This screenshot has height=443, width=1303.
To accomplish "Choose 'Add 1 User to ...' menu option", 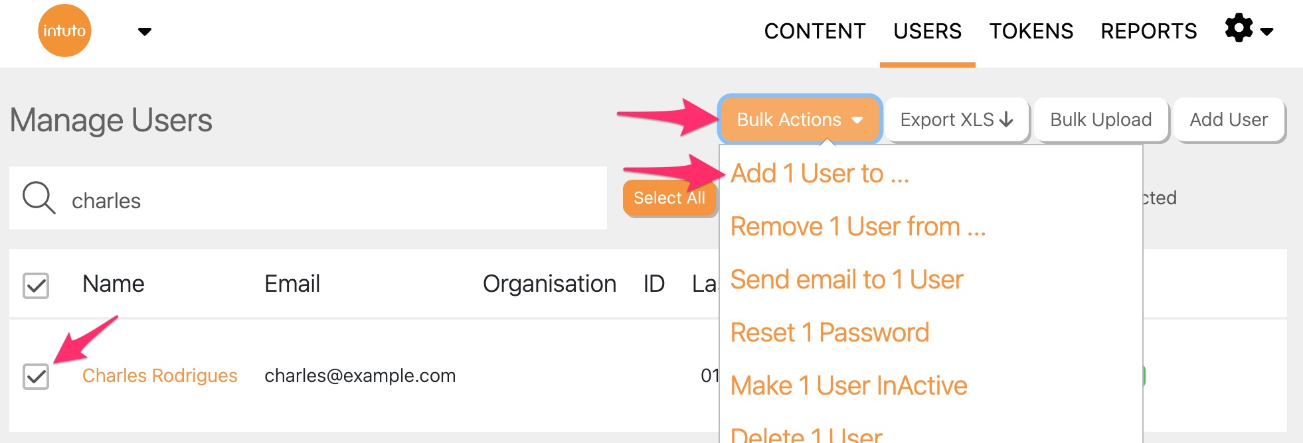I will click(820, 174).
